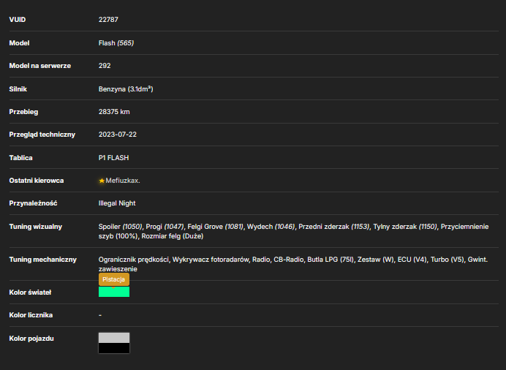Select the black Kolor pojazdu swatch
This screenshot has width=506, height=370.
114,348
